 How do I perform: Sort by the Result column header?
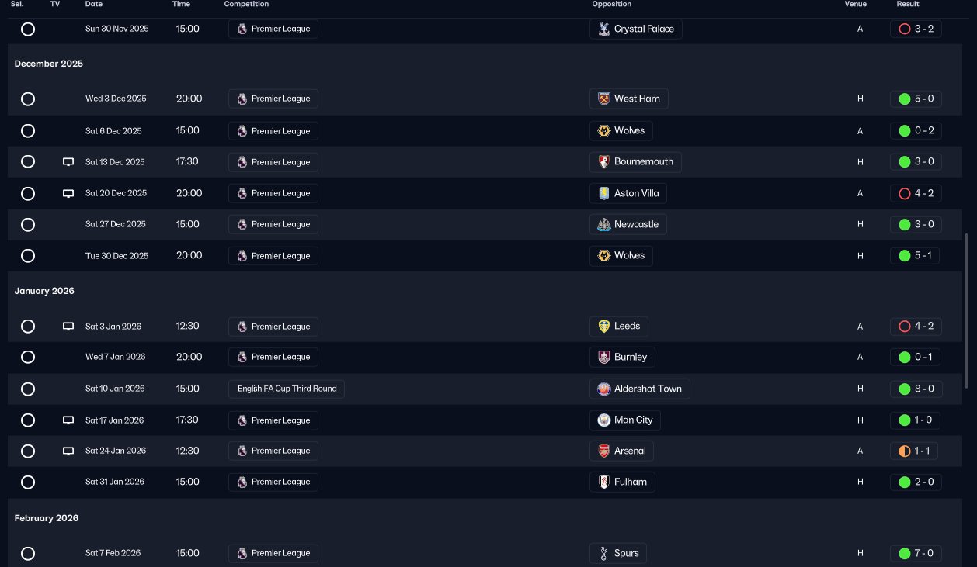pyautogui.click(x=907, y=4)
